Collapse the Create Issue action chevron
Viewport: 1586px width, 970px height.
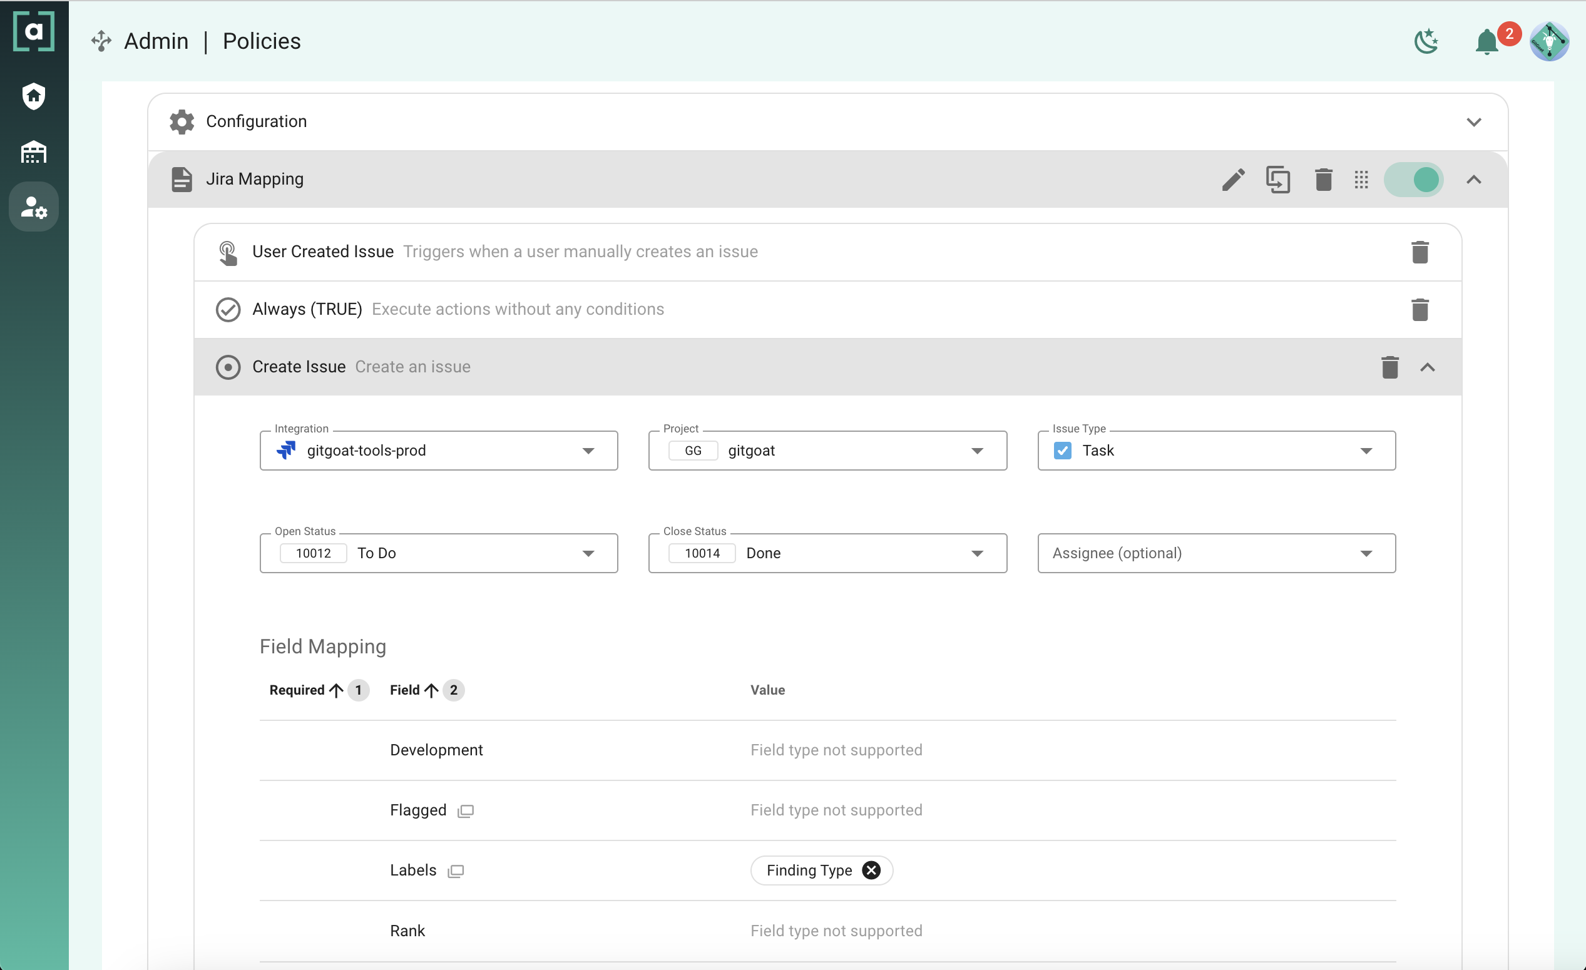[x=1427, y=367]
